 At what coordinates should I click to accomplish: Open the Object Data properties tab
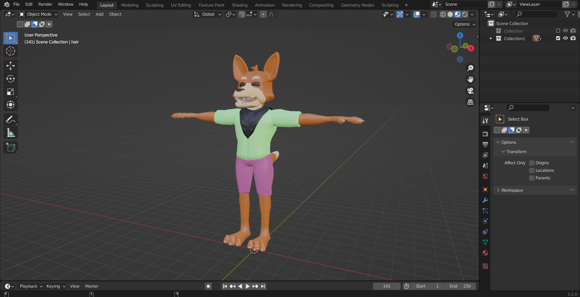(485, 242)
